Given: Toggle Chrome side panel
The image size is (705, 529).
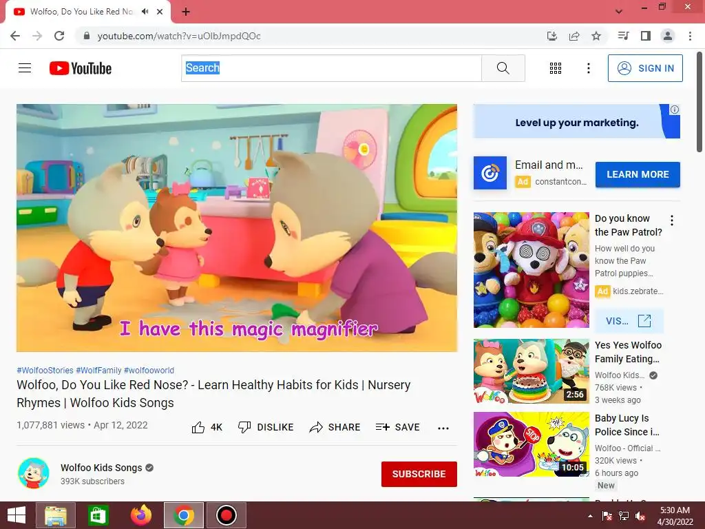Looking at the screenshot, I should pyautogui.click(x=646, y=36).
